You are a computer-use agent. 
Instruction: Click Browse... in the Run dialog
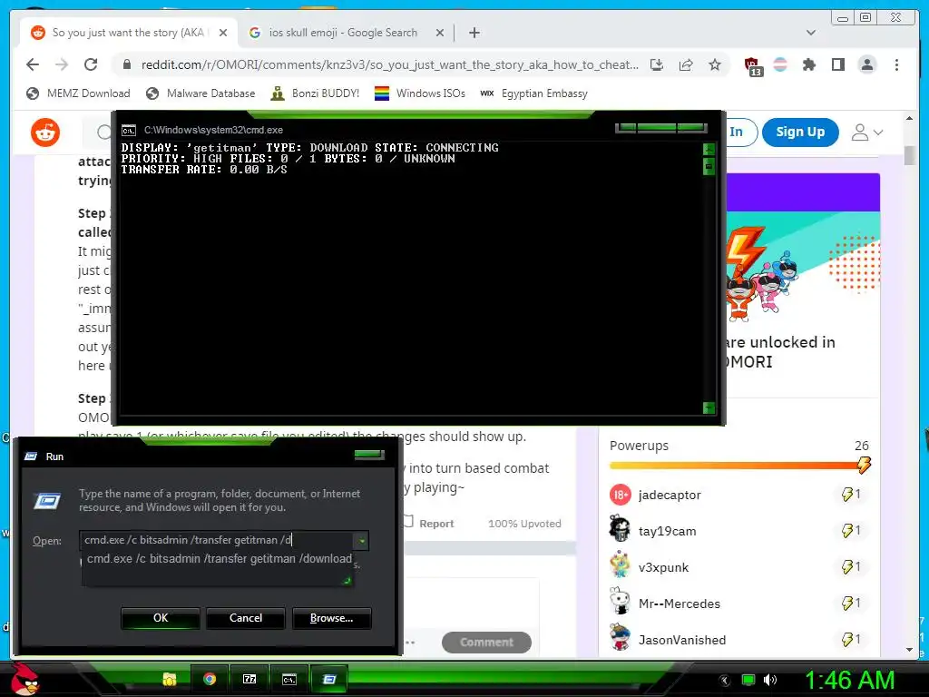pos(332,618)
